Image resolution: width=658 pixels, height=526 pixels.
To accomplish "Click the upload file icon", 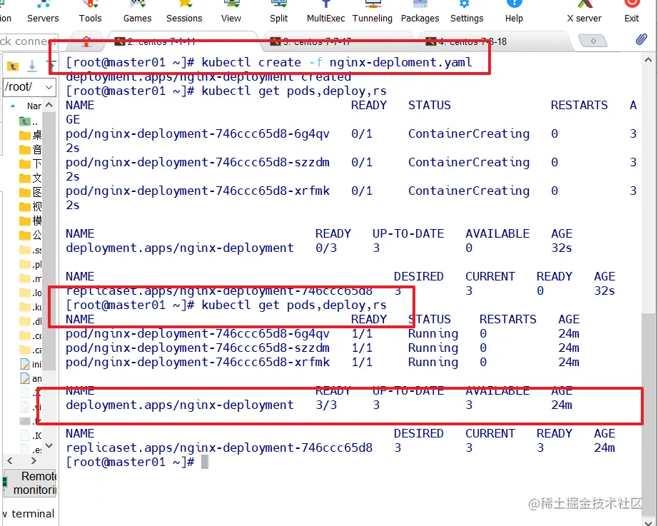I will (51, 66).
